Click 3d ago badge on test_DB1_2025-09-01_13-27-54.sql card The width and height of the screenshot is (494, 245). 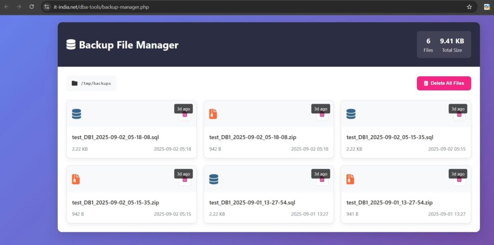tap(321, 174)
